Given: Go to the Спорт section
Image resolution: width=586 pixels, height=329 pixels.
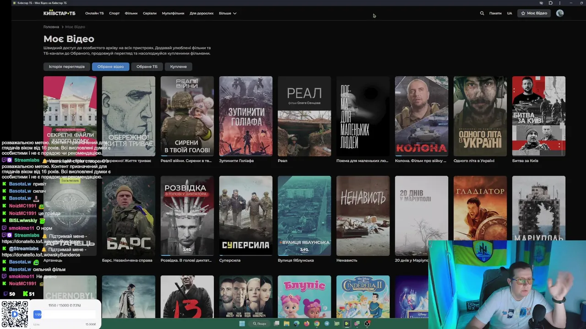Looking at the screenshot, I should (114, 13).
